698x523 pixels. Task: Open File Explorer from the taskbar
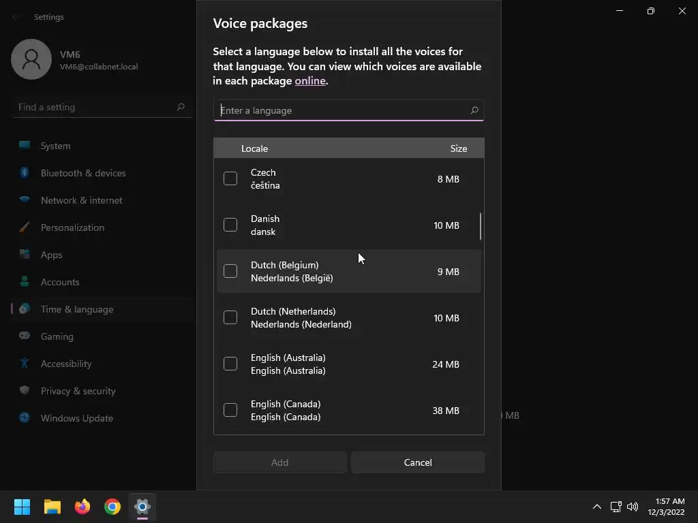[x=52, y=507]
